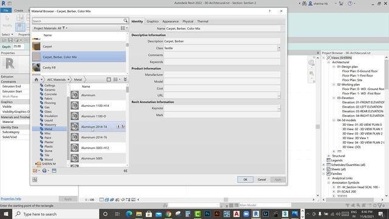Select the Metal library category
Screen dimensions: 389x219
coord(49,129)
